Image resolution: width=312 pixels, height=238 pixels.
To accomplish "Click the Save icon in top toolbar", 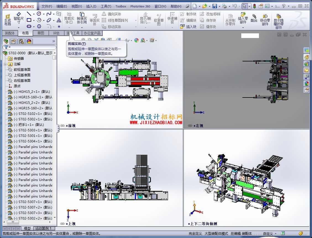I will pyautogui.click(x=214, y=6).
